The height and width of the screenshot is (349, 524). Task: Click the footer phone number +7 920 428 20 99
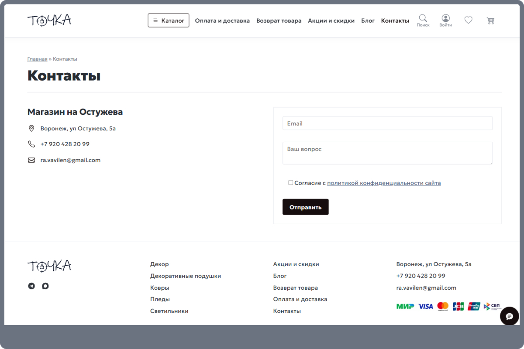pyautogui.click(x=421, y=276)
